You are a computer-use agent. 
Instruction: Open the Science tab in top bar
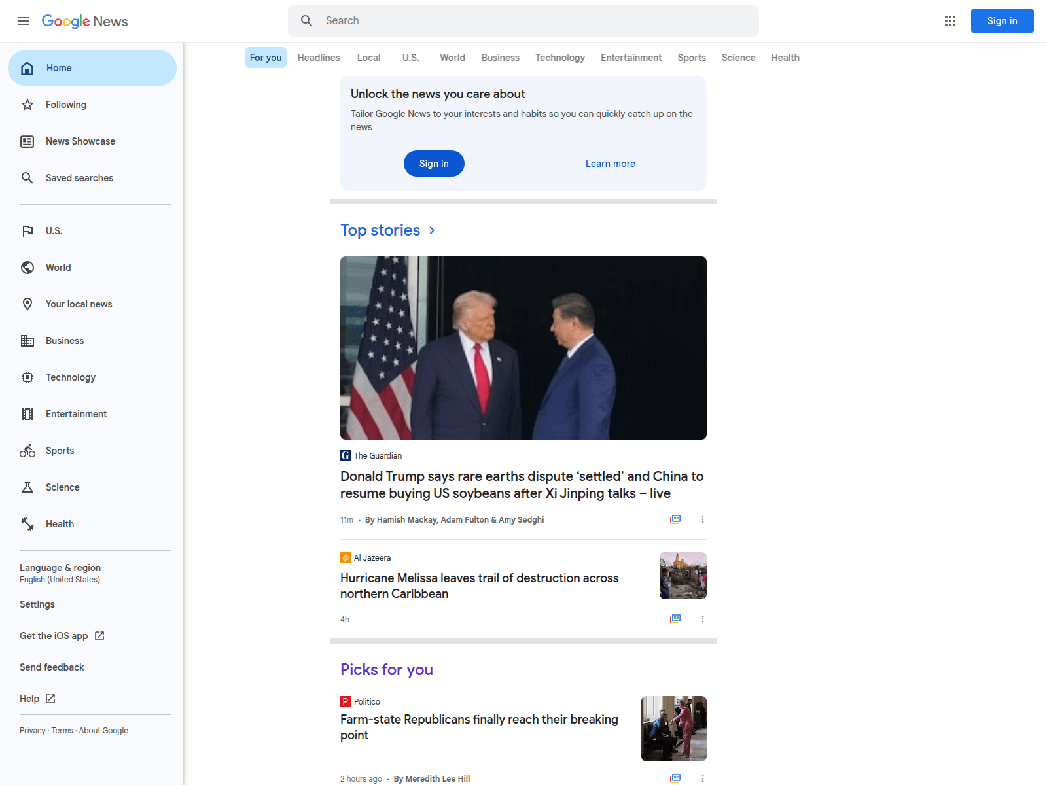click(x=739, y=58)
